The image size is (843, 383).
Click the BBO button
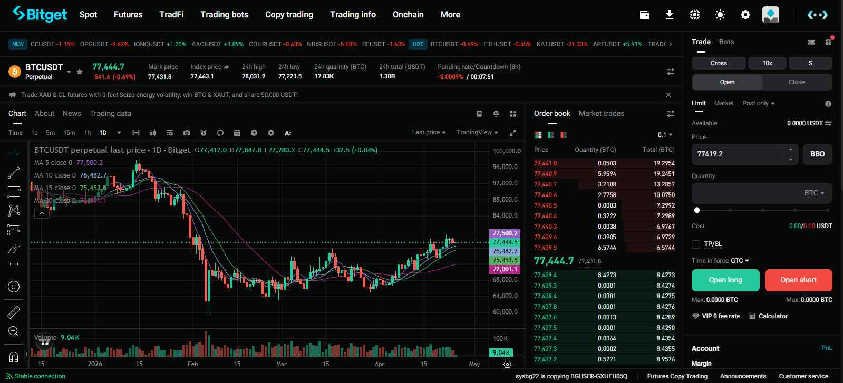(x=818, y=154)
